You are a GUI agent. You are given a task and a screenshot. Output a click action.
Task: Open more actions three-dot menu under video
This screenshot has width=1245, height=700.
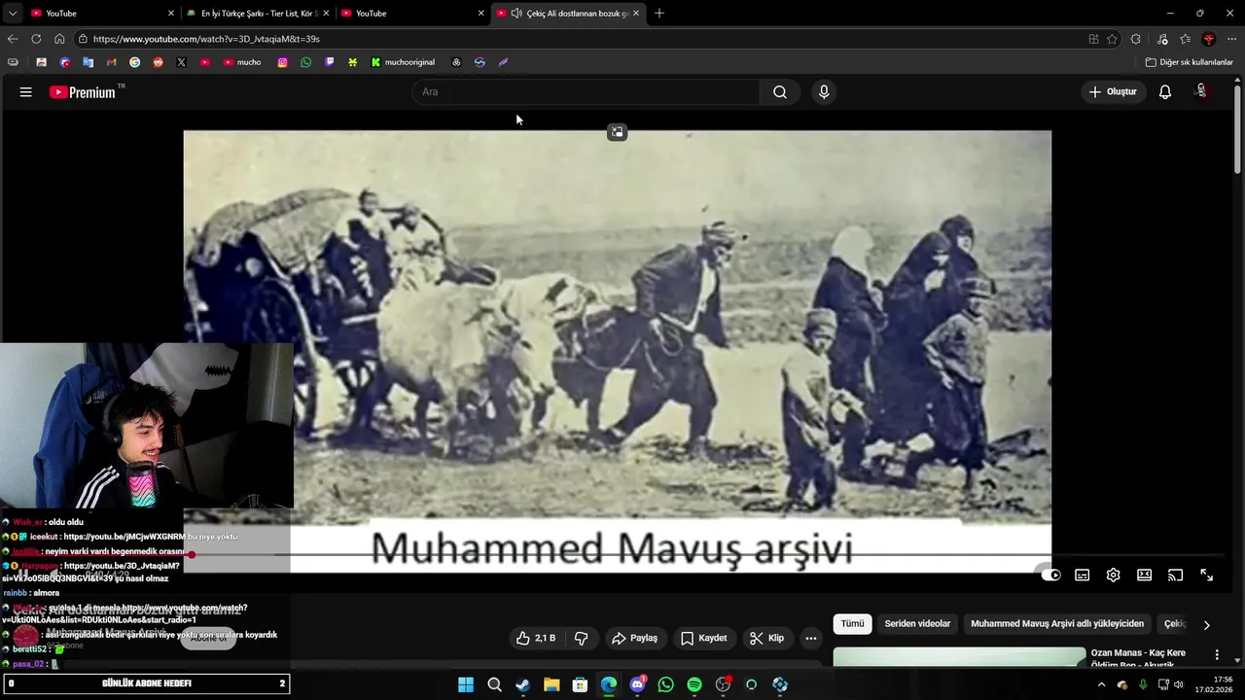click(810, 638)
